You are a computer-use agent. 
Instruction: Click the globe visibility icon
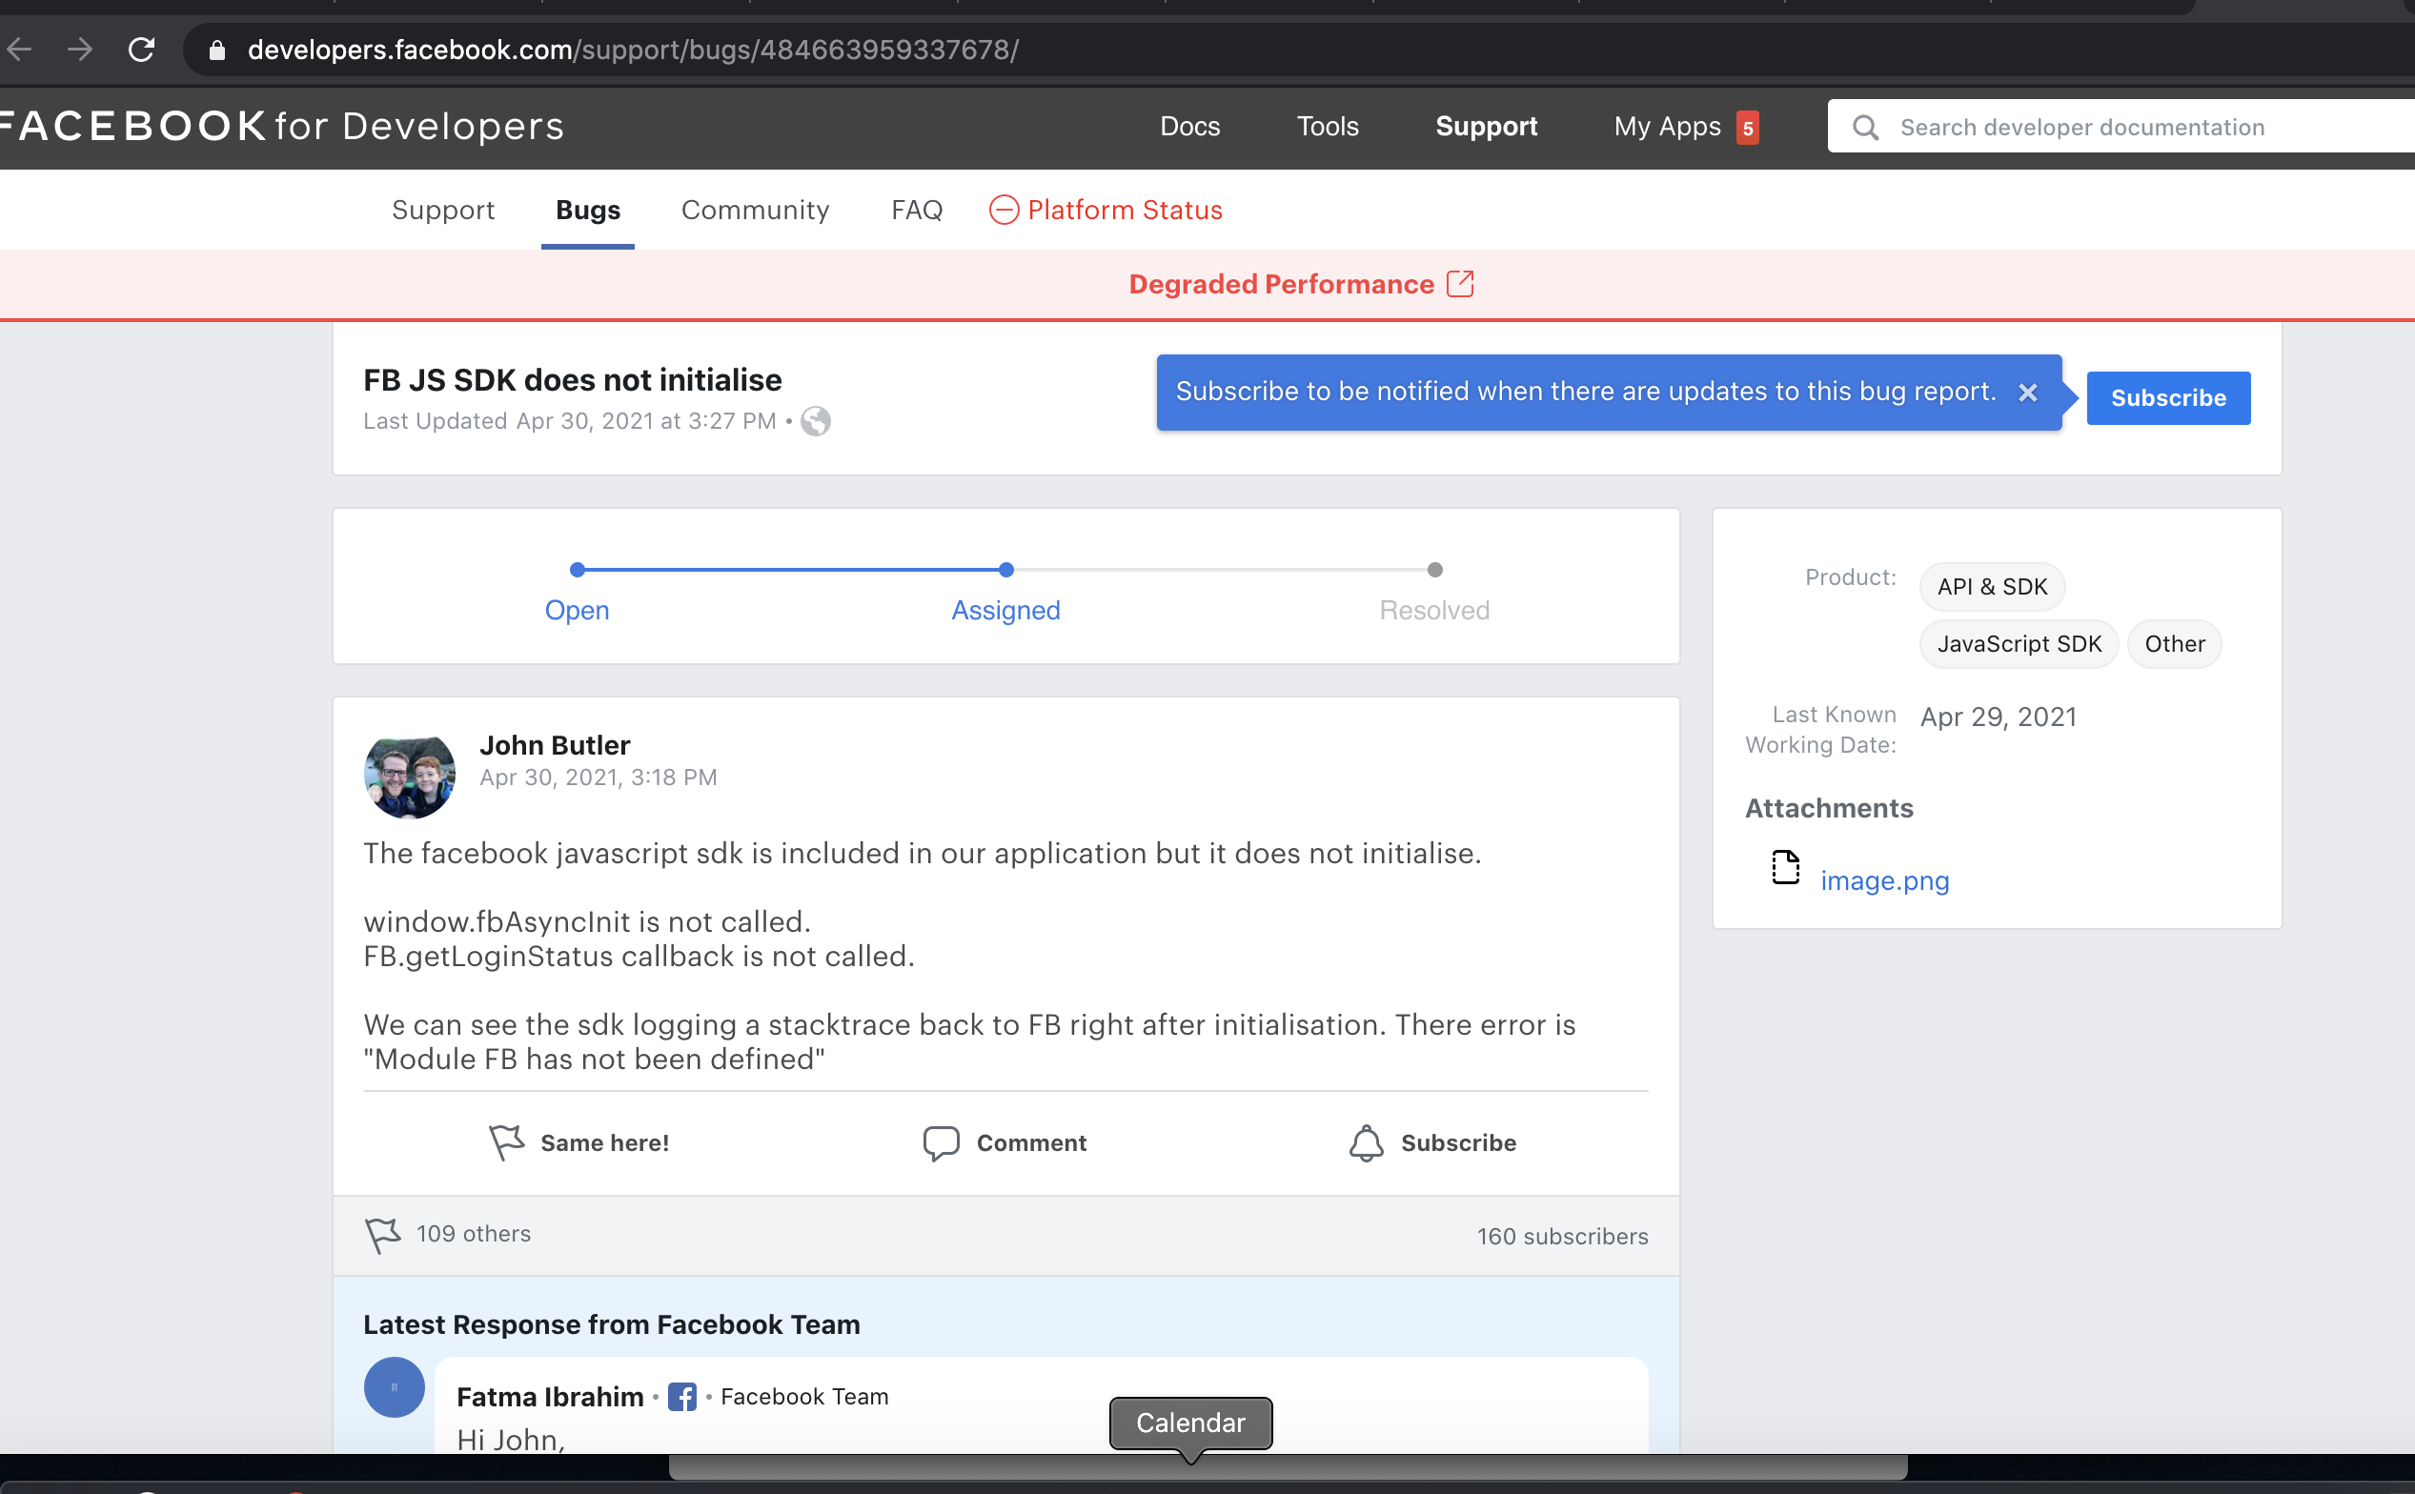(815, 422)
